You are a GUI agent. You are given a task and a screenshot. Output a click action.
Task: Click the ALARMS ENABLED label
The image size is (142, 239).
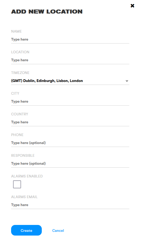pos(27,176)
